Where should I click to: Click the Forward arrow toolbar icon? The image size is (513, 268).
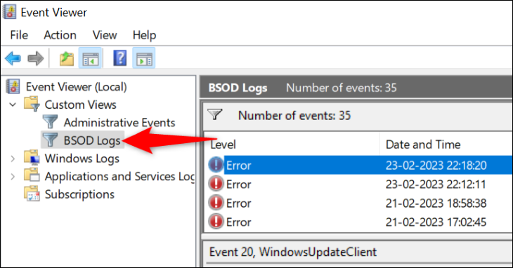tap(36, 58)
